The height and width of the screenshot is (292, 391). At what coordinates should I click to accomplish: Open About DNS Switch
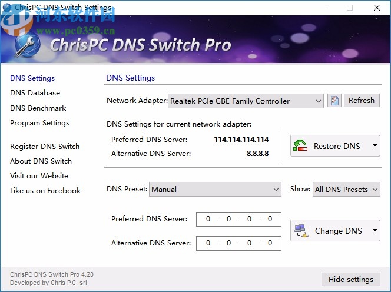point(41,161)
